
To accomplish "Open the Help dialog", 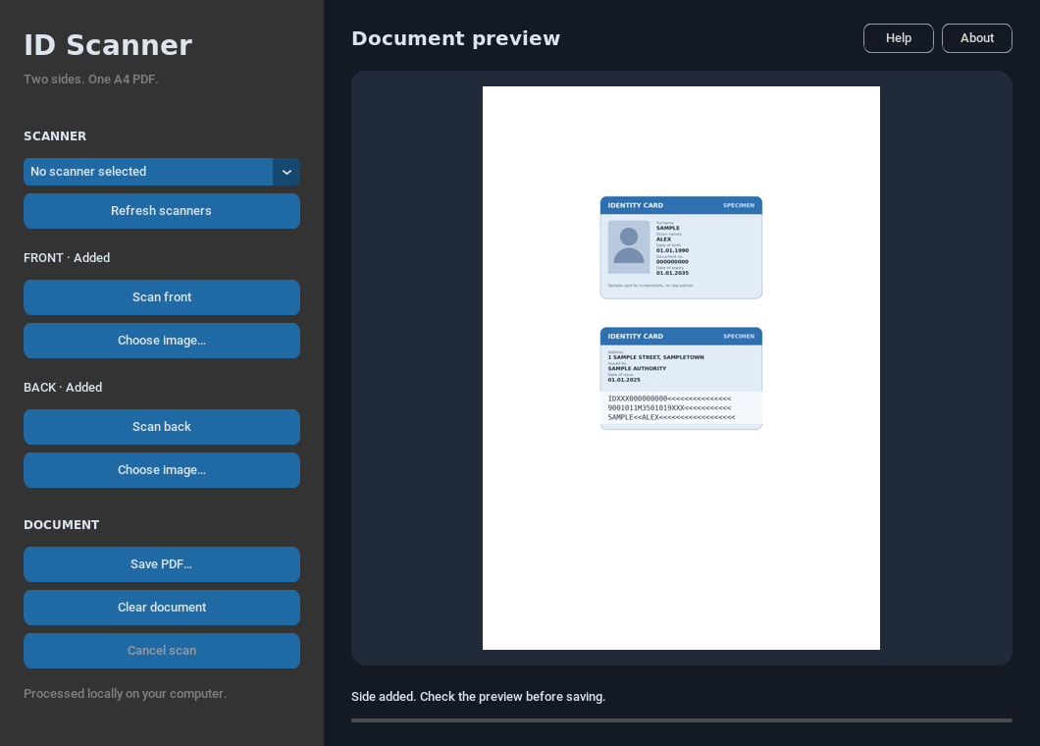I will point(898,38).
